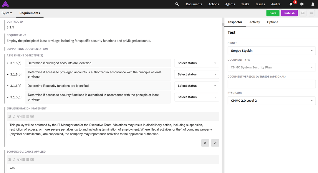Open Documents in top navigation
Viewport: 318px width, 173px height.
(194, 4)
